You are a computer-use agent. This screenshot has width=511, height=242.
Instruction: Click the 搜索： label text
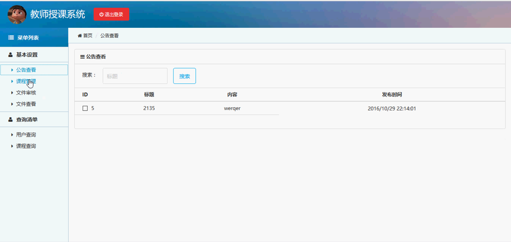pyautogui.click(x=89, y=75)
